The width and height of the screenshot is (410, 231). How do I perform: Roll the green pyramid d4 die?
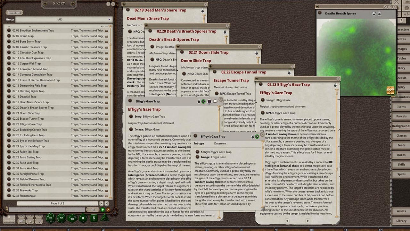(104, 218)
